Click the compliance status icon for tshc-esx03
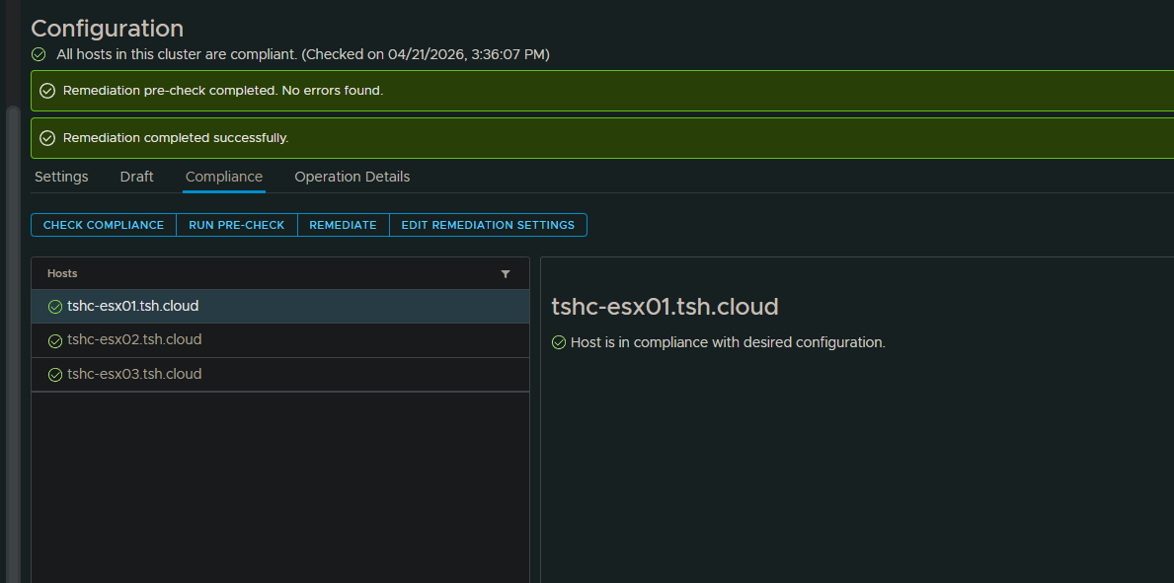 (55, 375)
